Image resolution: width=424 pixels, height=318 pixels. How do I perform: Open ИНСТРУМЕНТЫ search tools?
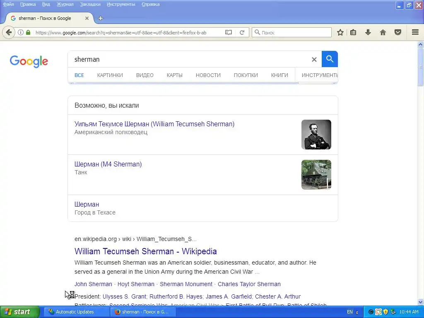tap(320, 75)
